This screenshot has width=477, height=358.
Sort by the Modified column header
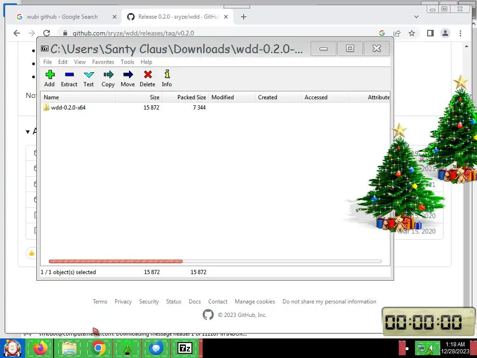(232, 97)
